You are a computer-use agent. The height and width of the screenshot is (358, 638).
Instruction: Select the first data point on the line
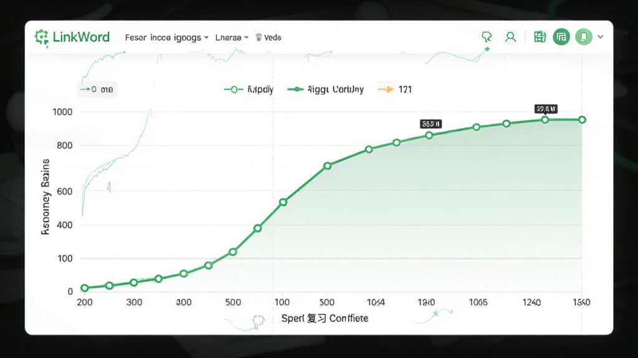85,288
